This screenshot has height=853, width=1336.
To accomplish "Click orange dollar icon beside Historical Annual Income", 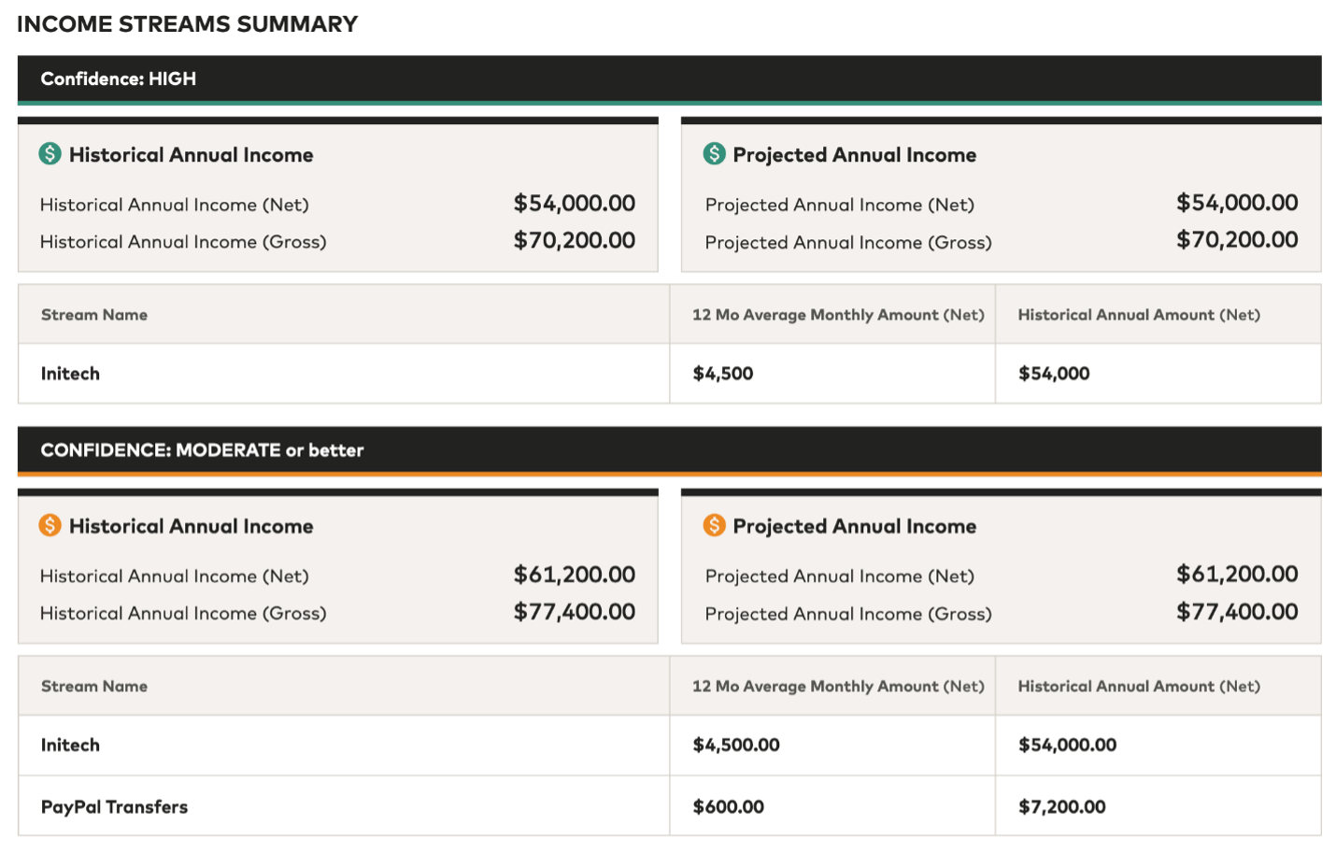I will point(50,525).
